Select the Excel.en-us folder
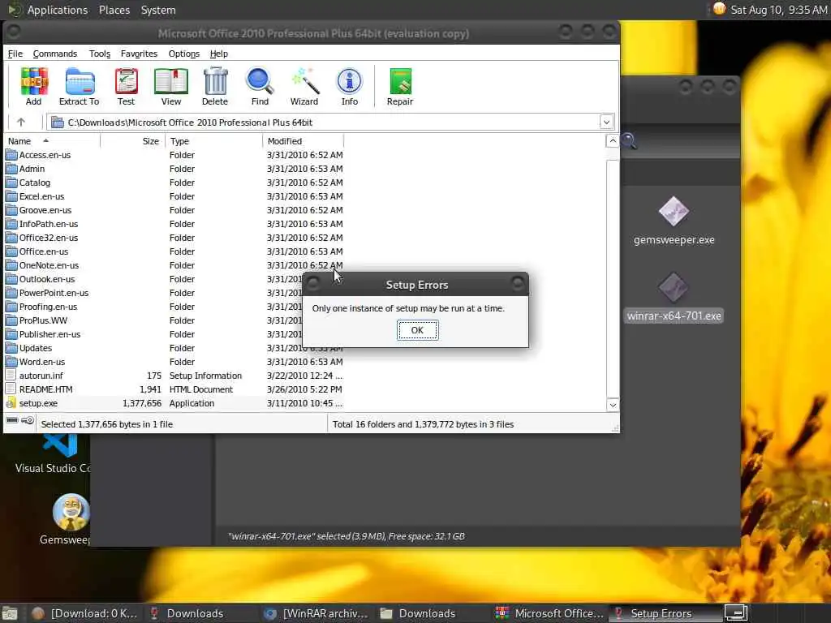The image size is (831, 623). (42, 196)
